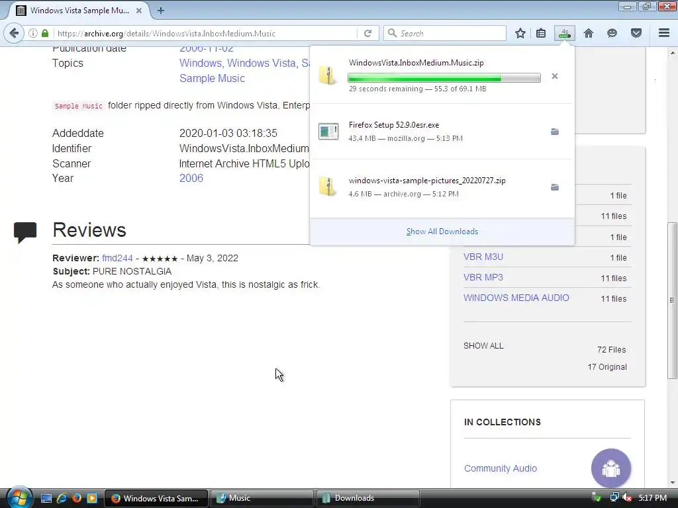Viewport: 678px width, 508px height.
Task: Open the VBR M3U download link
Action: [483, 257]
